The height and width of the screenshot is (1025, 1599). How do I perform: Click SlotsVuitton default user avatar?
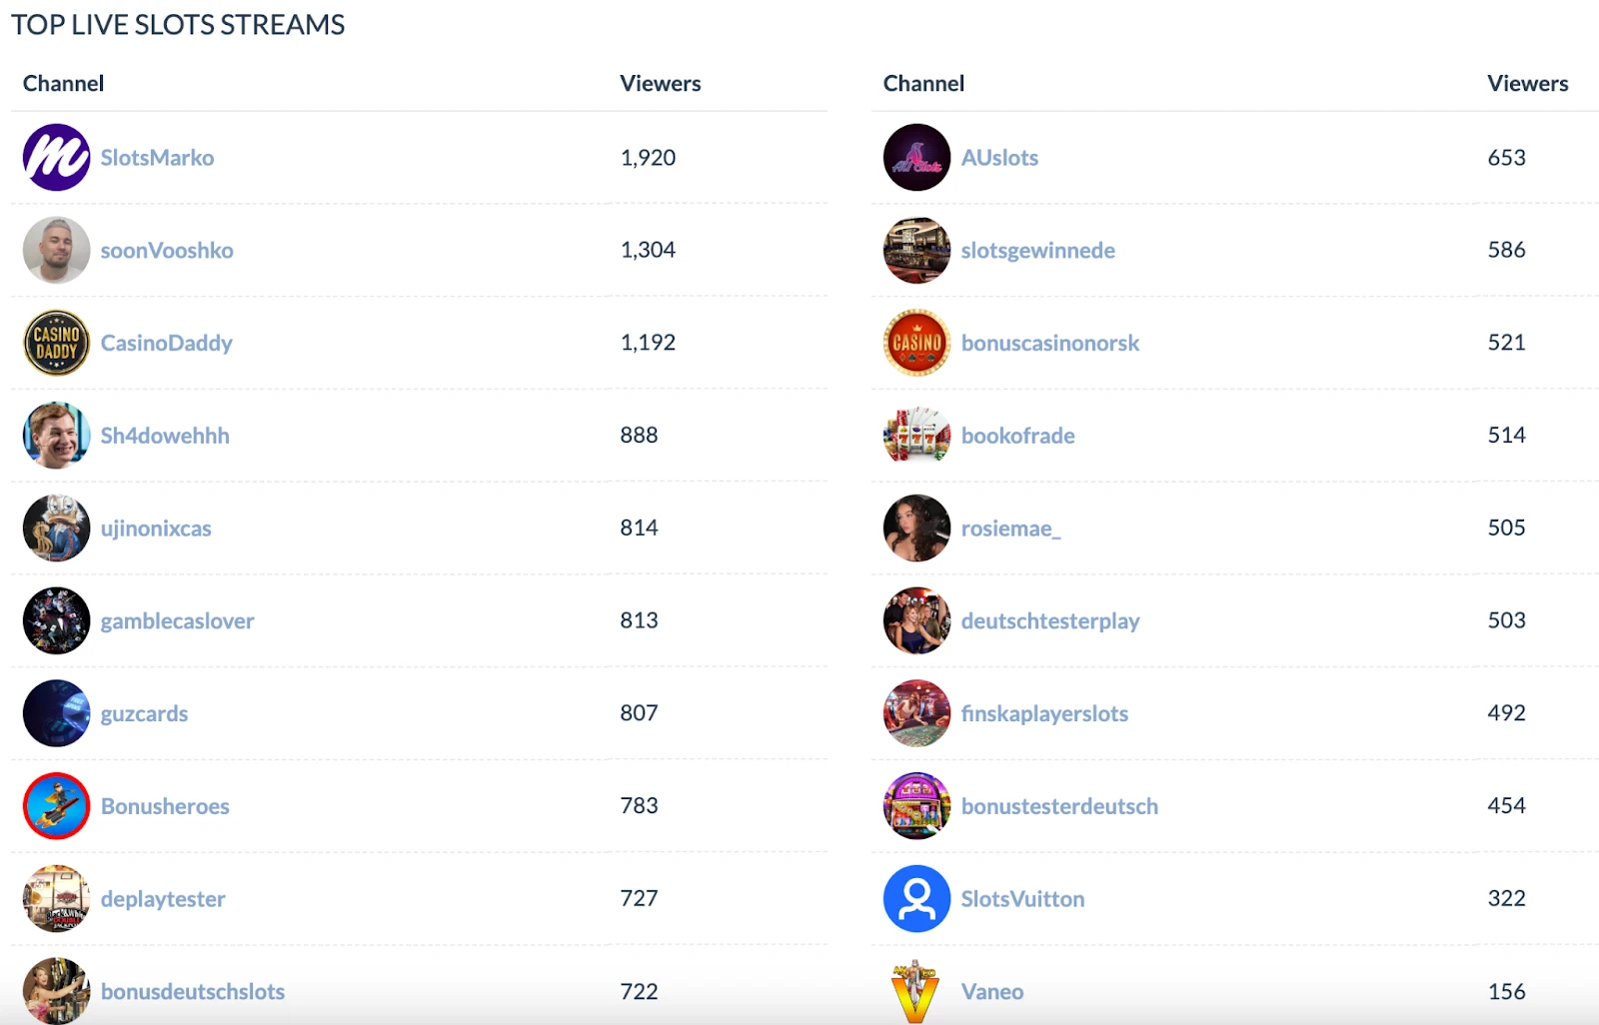point(916,898)
